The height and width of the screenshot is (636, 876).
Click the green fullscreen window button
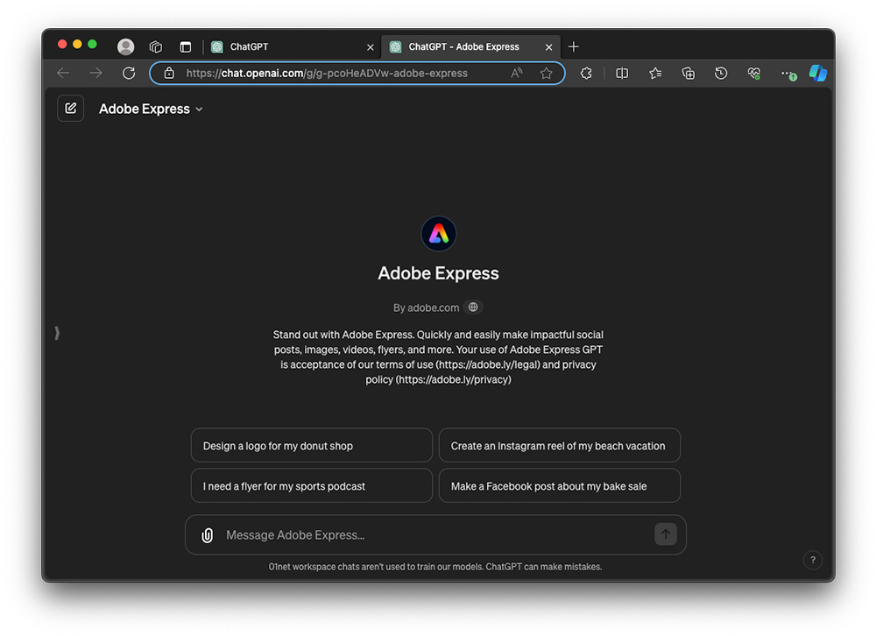(92, 44)
